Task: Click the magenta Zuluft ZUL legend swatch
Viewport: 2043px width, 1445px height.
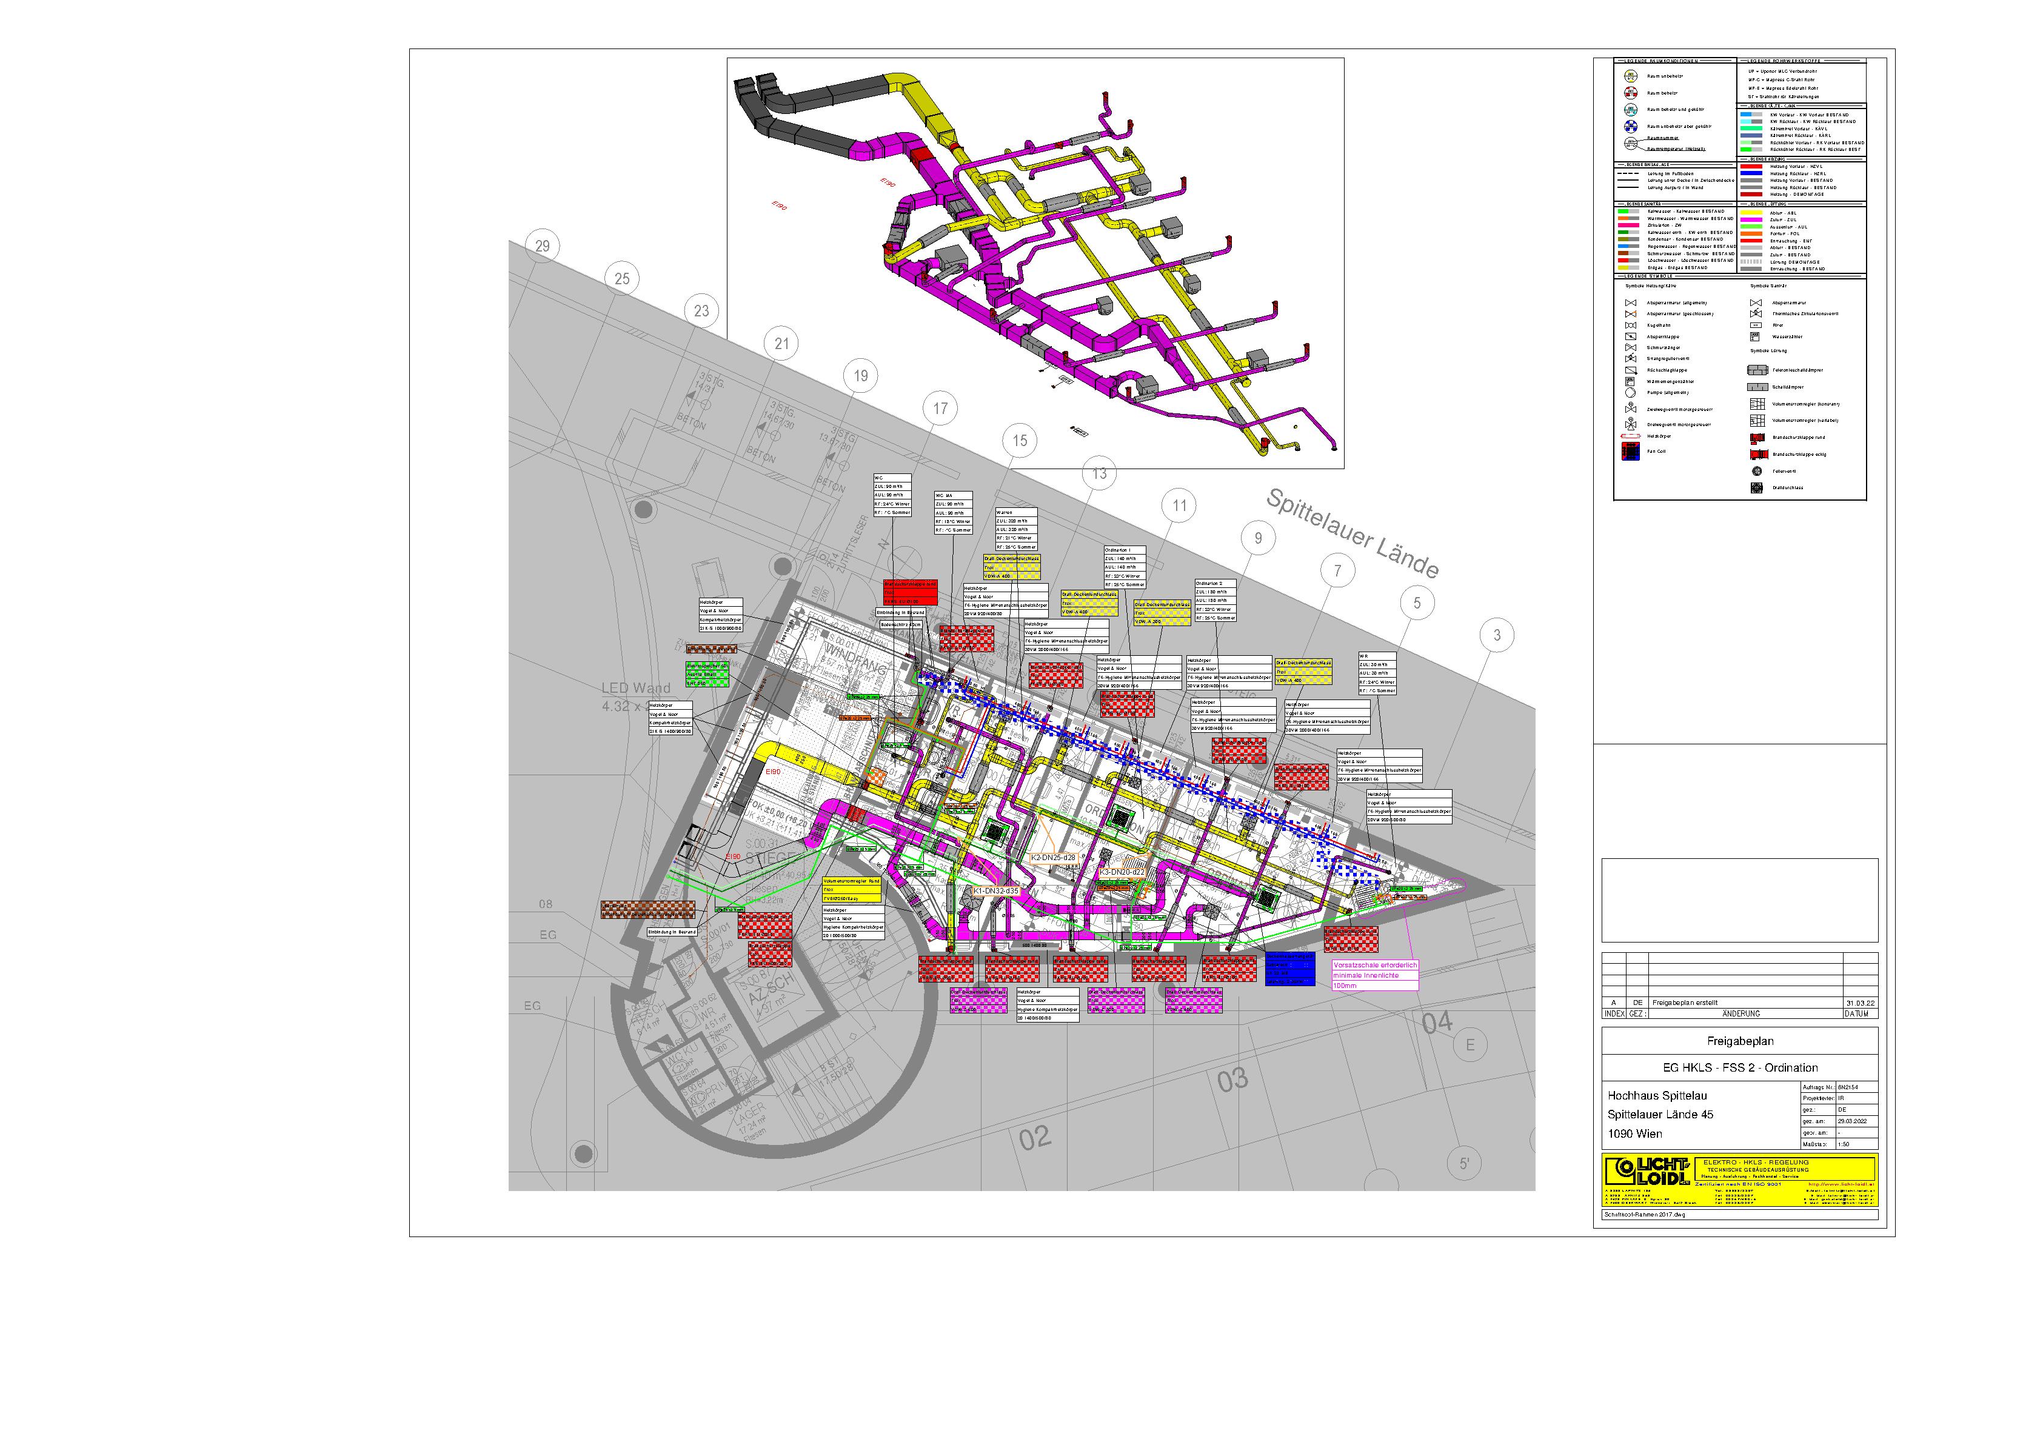Action: [1751, 220]
